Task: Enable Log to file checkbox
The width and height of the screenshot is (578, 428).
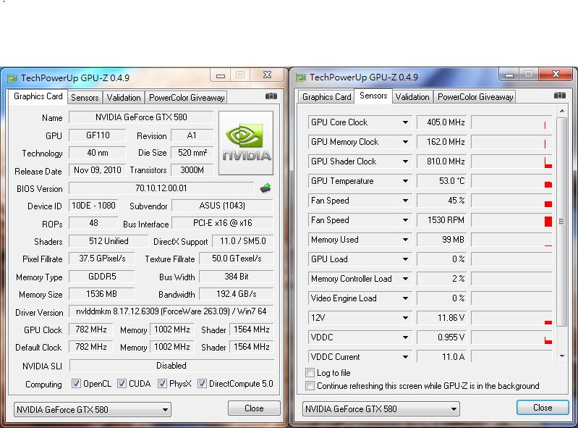Action: pos(310,373)
